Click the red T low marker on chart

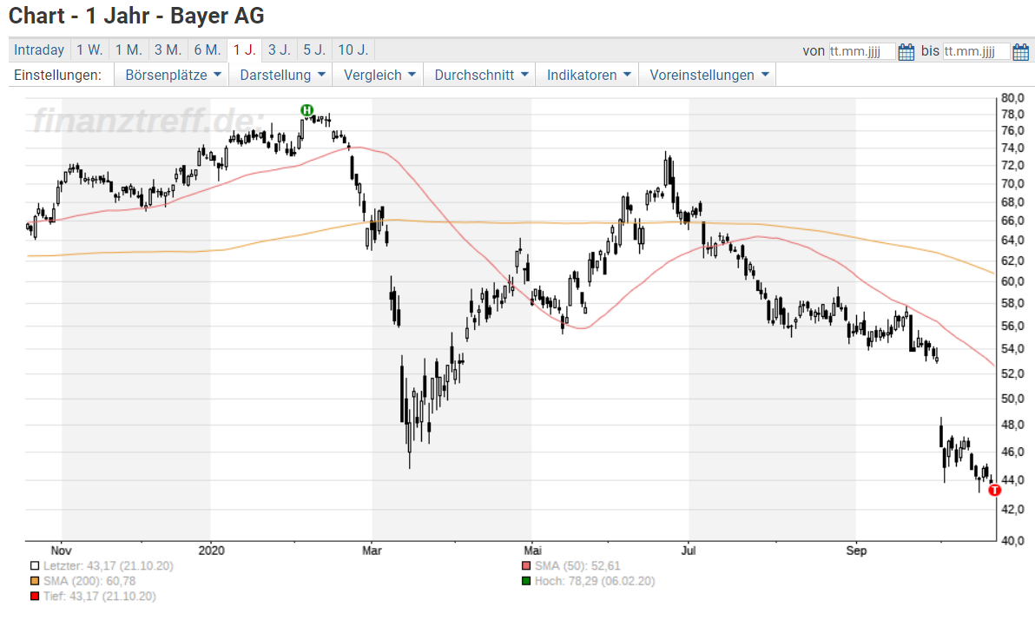tap(995, 490)
